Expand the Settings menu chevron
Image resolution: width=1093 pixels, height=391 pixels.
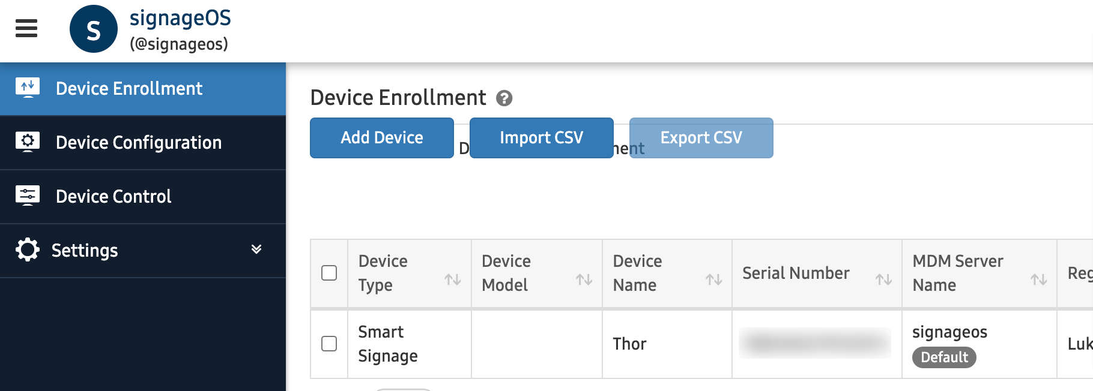point(256,249)
